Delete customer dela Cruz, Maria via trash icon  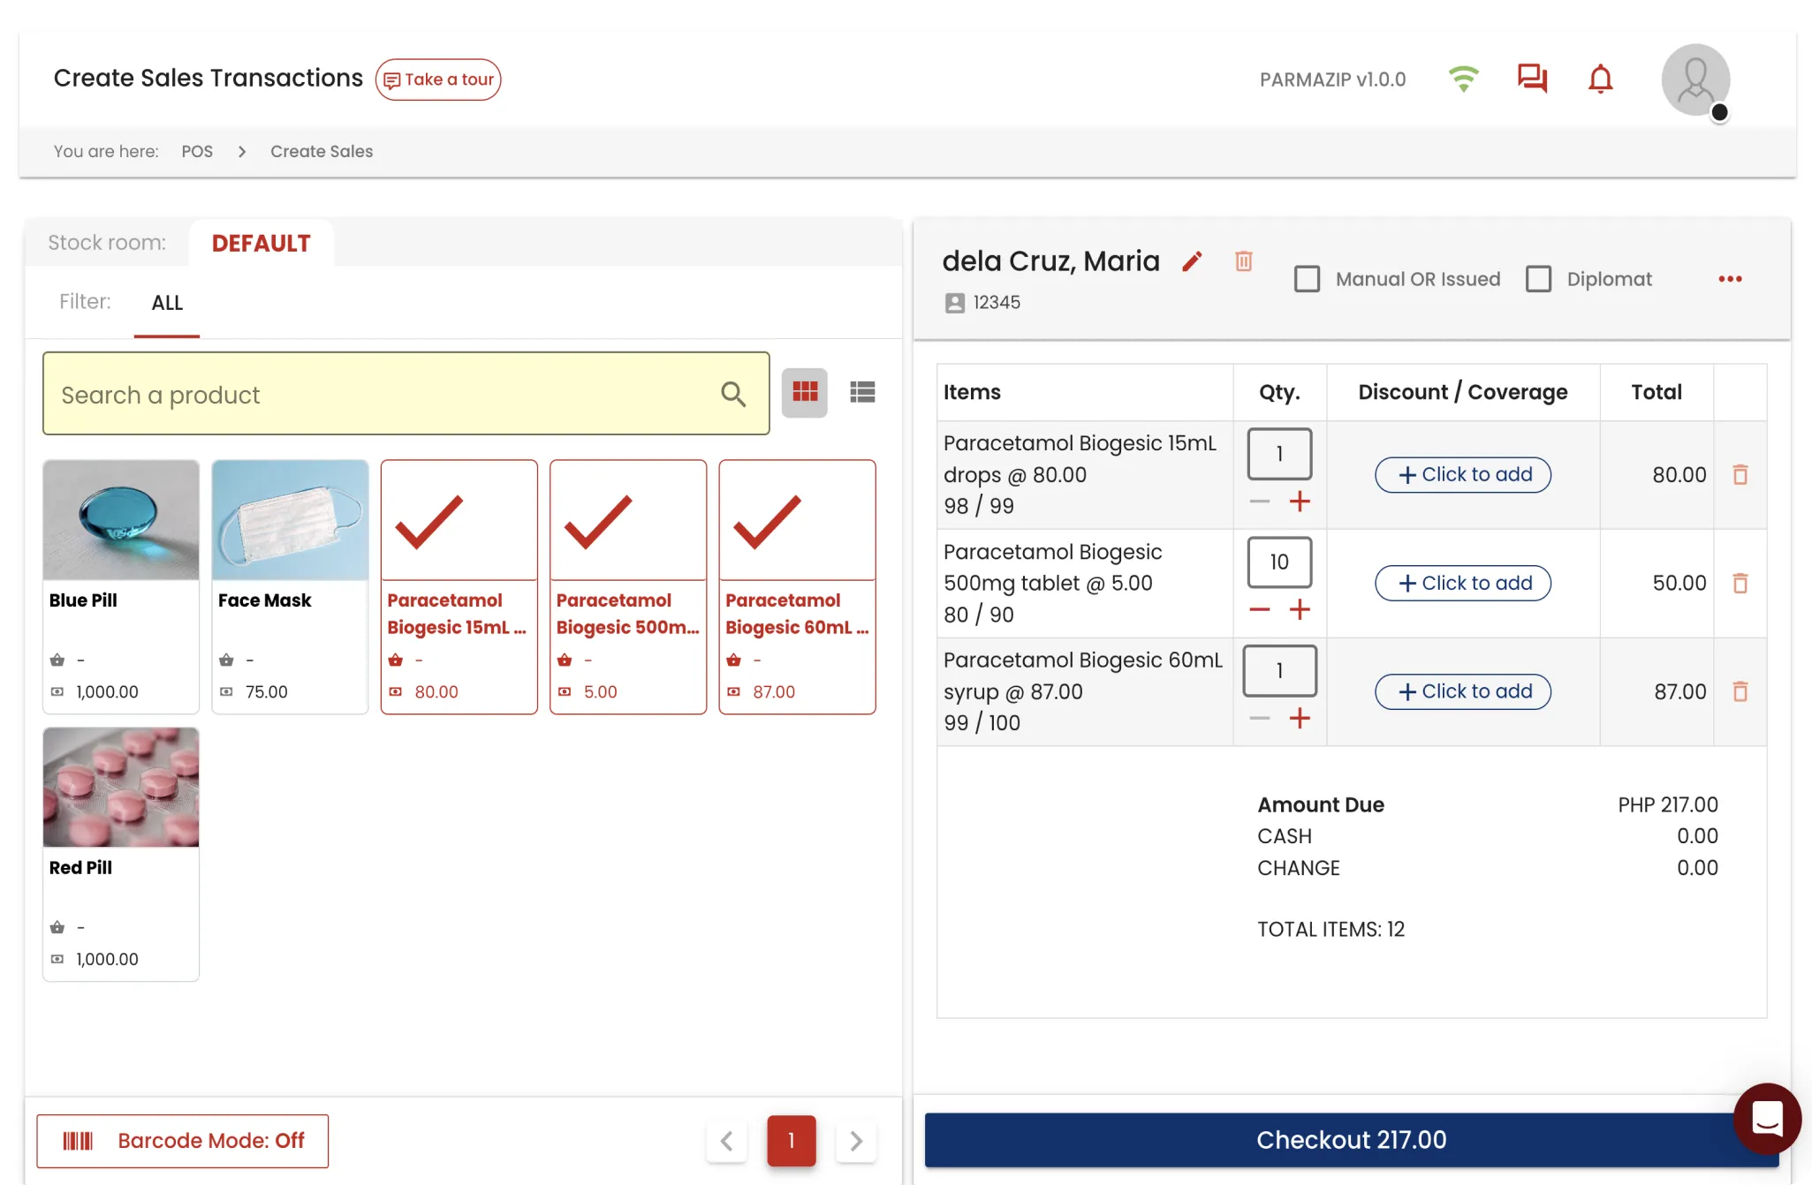(x=1243, y=261)
